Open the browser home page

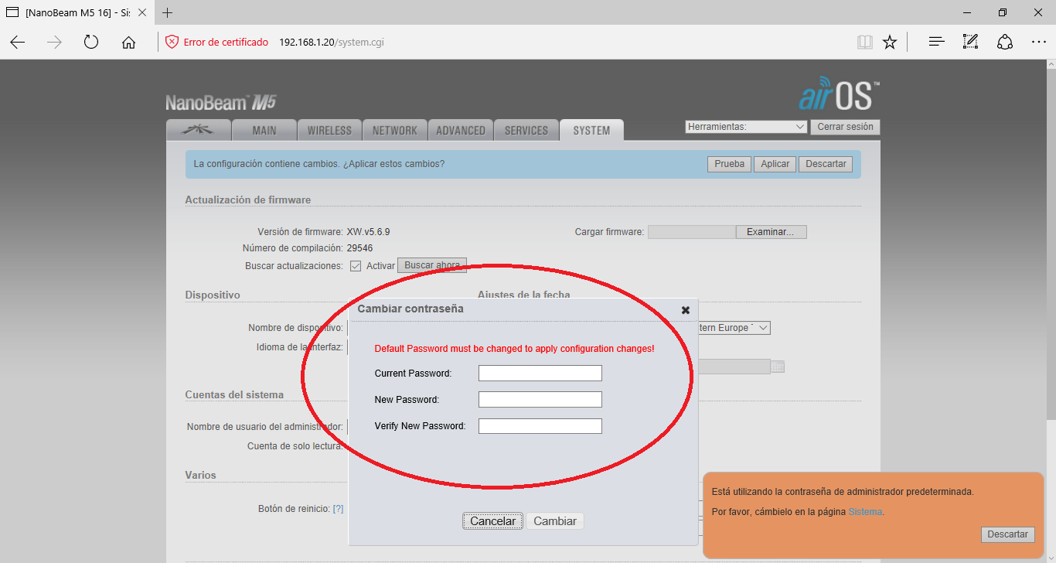pos(128,42)
